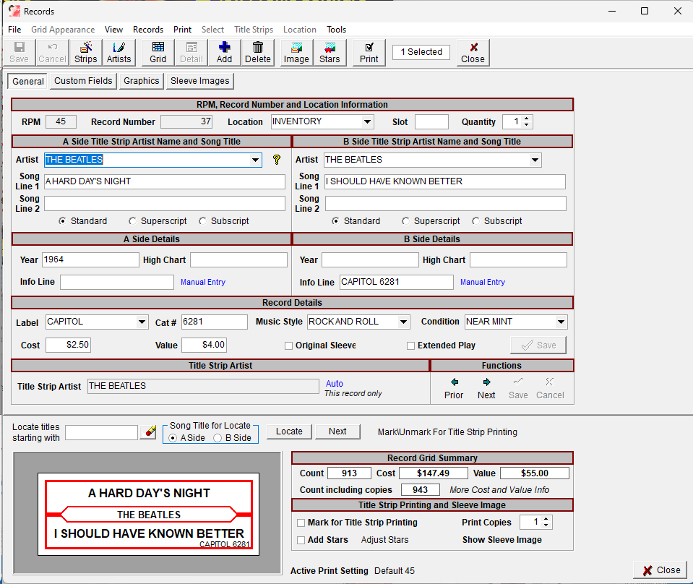Click the Records application icon in title bar

pyautogui.click(x=14, y=11)
